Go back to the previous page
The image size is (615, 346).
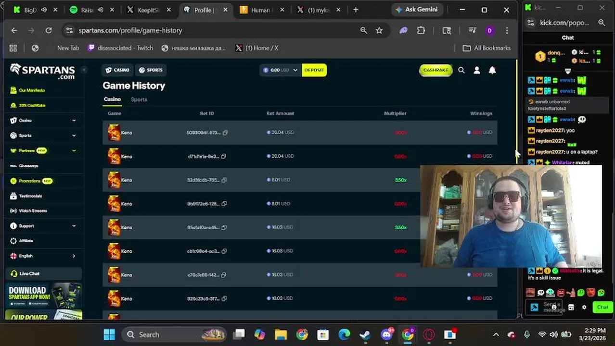14,30
